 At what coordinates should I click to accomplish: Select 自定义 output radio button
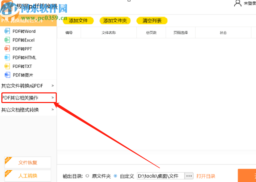115,176
